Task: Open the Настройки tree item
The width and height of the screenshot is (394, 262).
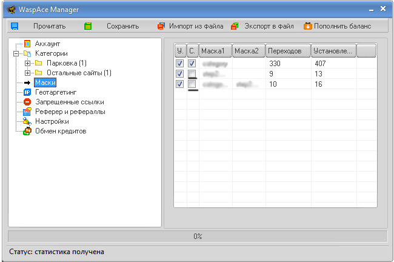Action: pos(52,121)
